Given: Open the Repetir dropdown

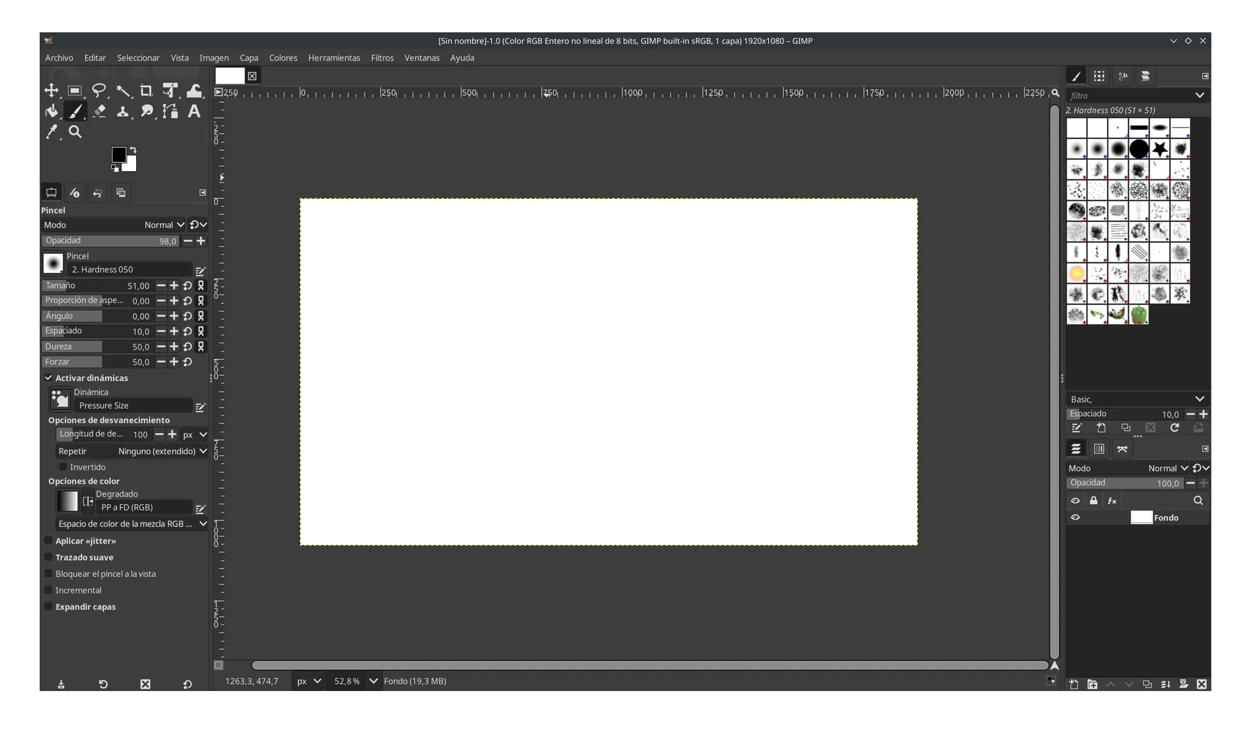Looking at the screenshot, I should (132, 451).
